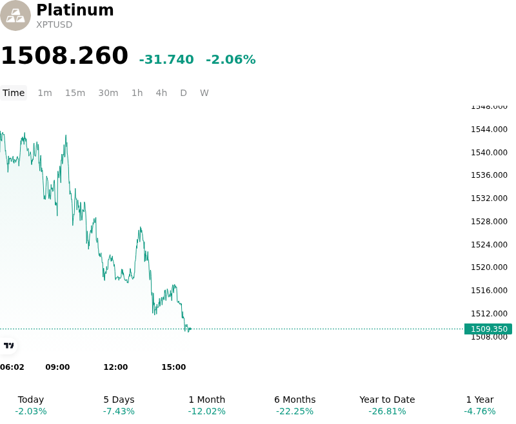This screenshot has width=516, height=424.
Task: Click the 12:00 time axis marker
Action: pos(115,367)
